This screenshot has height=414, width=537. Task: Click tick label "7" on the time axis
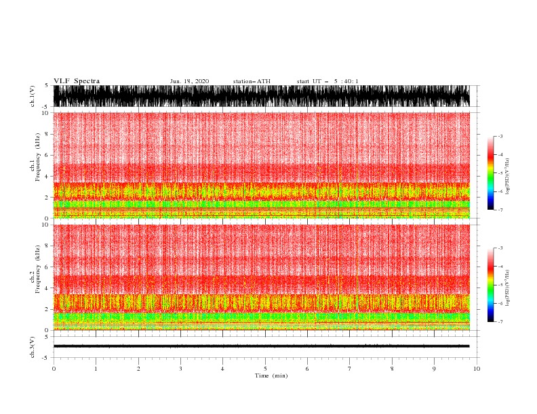point(350,369)
